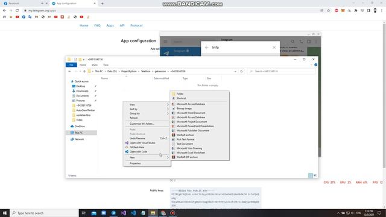Viewport: 386px width, 217px height.
Task: Switch to the Facebook browser tab
Action: [25, 4]
